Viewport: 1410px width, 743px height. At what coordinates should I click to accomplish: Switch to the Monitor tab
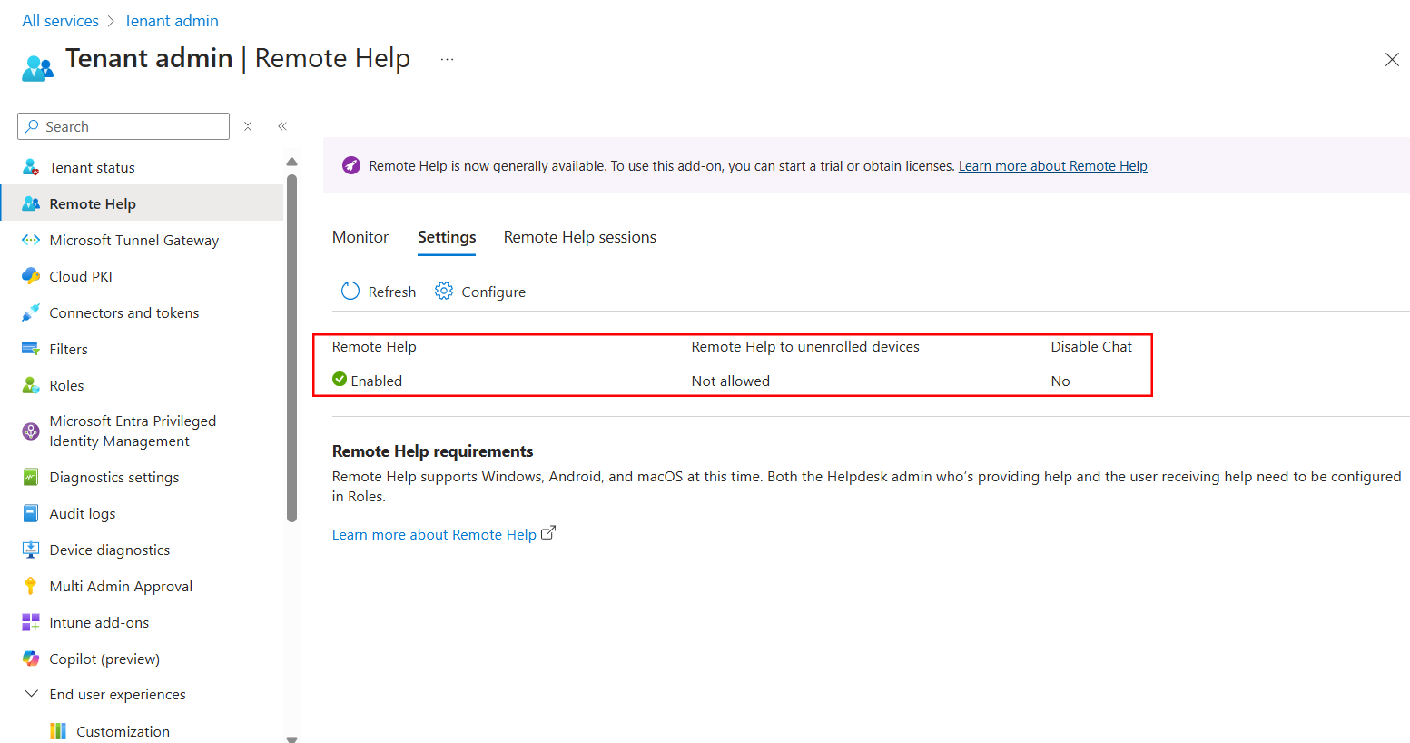[x=360, y=236]
